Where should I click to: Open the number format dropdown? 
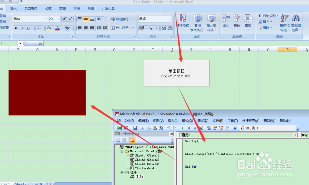pyautogui.click(x=171, y=19)
